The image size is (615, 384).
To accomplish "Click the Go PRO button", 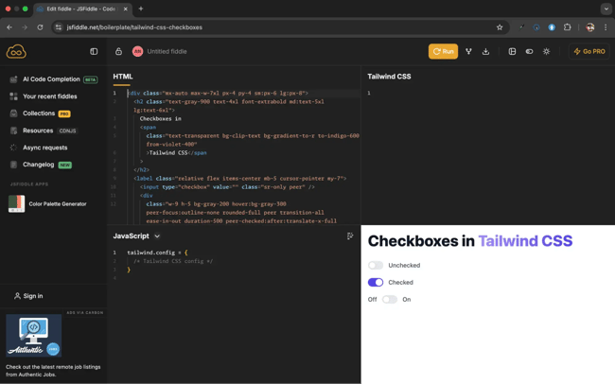I will (x=589, y=52).
